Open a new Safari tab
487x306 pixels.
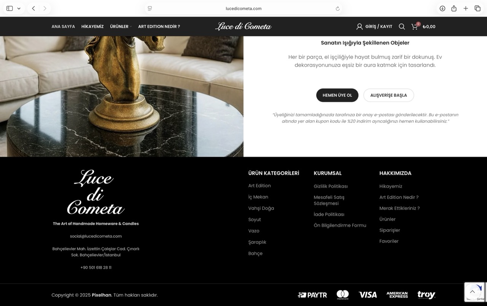click(x=466, y=8)
